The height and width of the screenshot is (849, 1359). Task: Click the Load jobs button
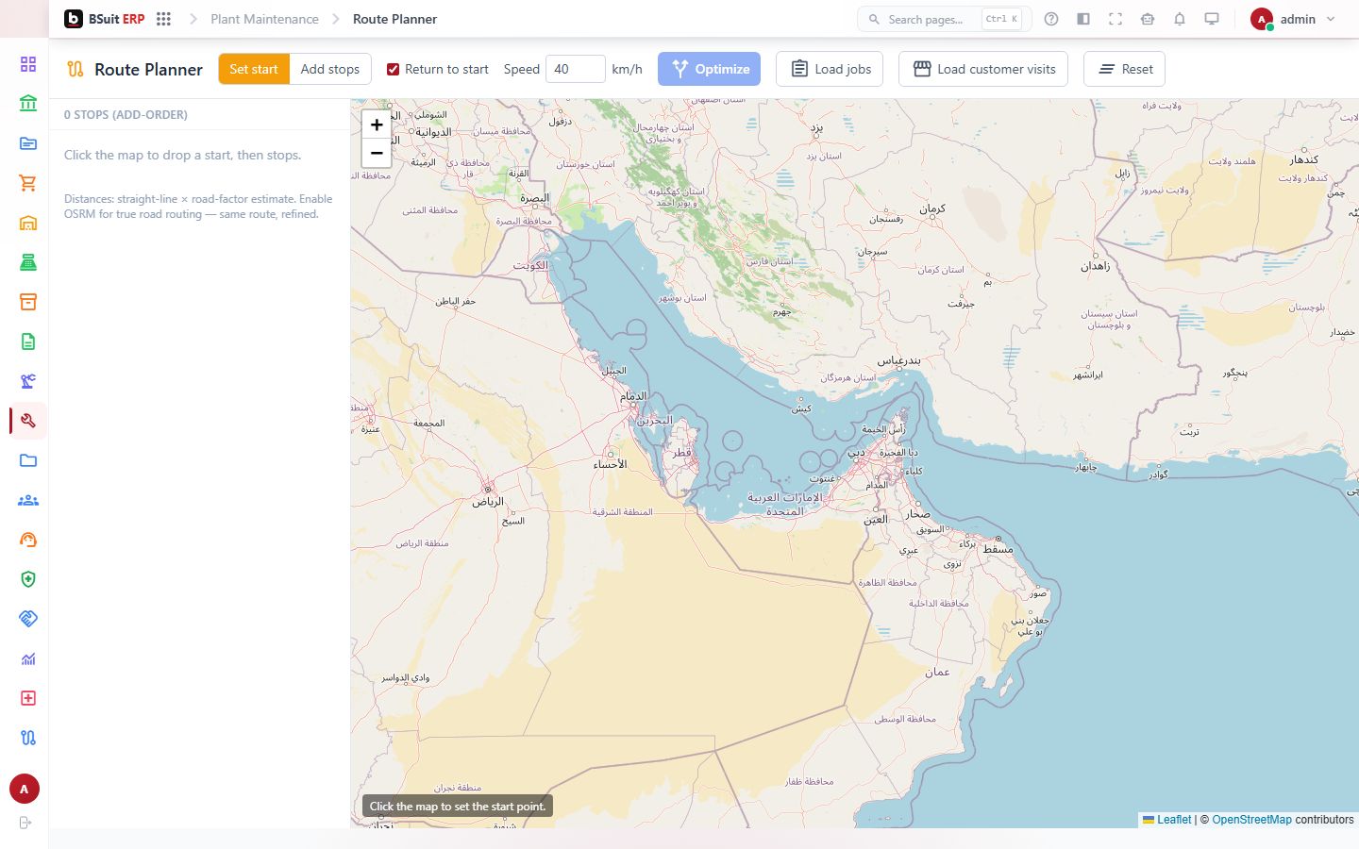(x=830, y=69)
